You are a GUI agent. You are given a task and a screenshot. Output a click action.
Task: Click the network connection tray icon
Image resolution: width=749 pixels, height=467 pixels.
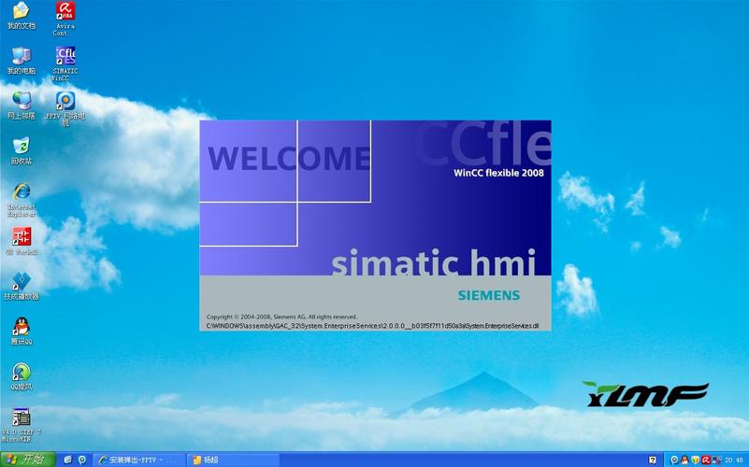pos(716,460)
